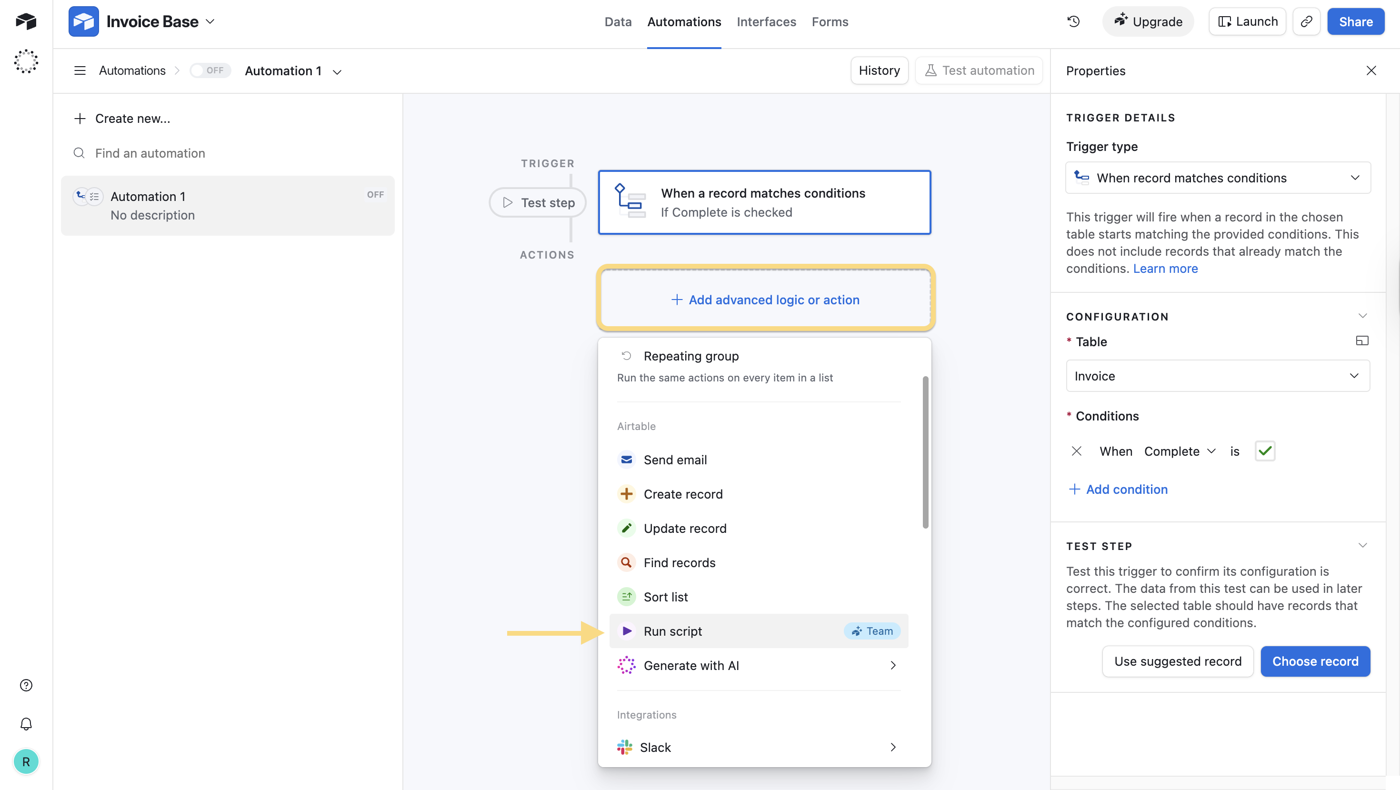Toggle the automation OFF switch on

210,70
